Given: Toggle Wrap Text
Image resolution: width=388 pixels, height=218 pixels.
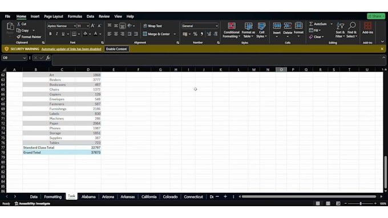Looking at the screenshot, I should 152,26.
